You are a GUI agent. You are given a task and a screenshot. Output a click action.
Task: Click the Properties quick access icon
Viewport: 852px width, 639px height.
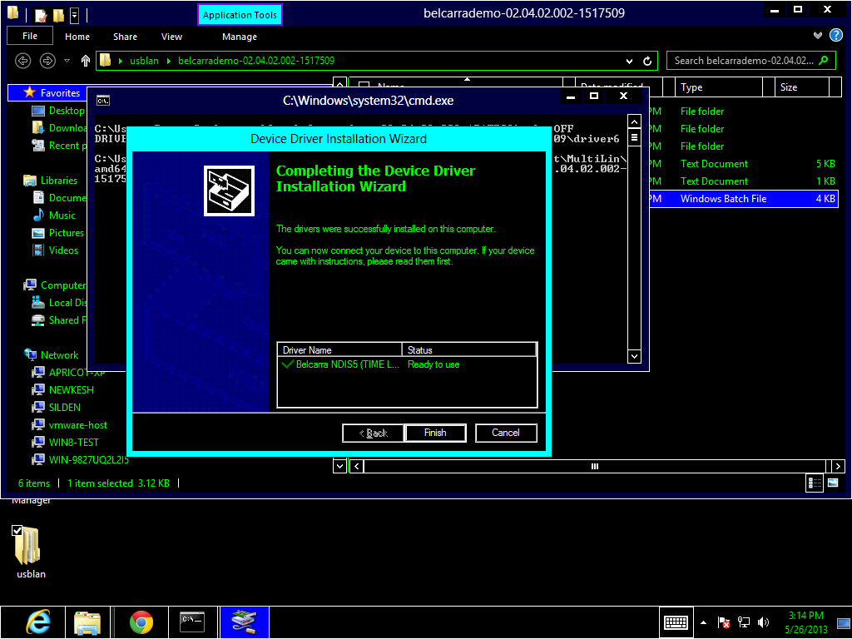click(42, 15)
